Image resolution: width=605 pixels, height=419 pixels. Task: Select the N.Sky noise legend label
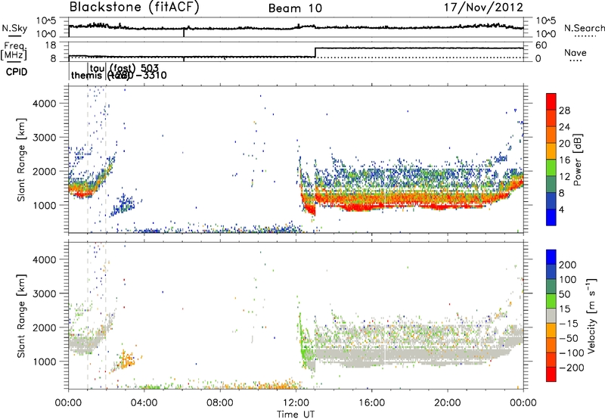pyautogui.click(x=14, y=28)
